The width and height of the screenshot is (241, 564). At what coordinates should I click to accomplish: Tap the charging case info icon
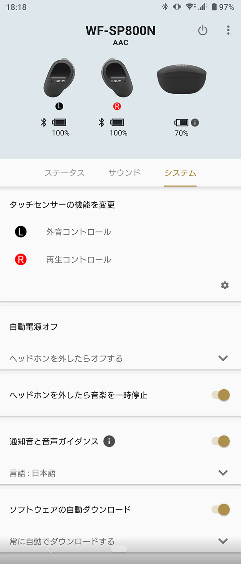click(195, 123)
